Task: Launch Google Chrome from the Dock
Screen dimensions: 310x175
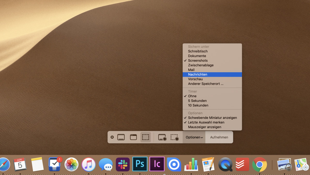Action: point(260,164)
